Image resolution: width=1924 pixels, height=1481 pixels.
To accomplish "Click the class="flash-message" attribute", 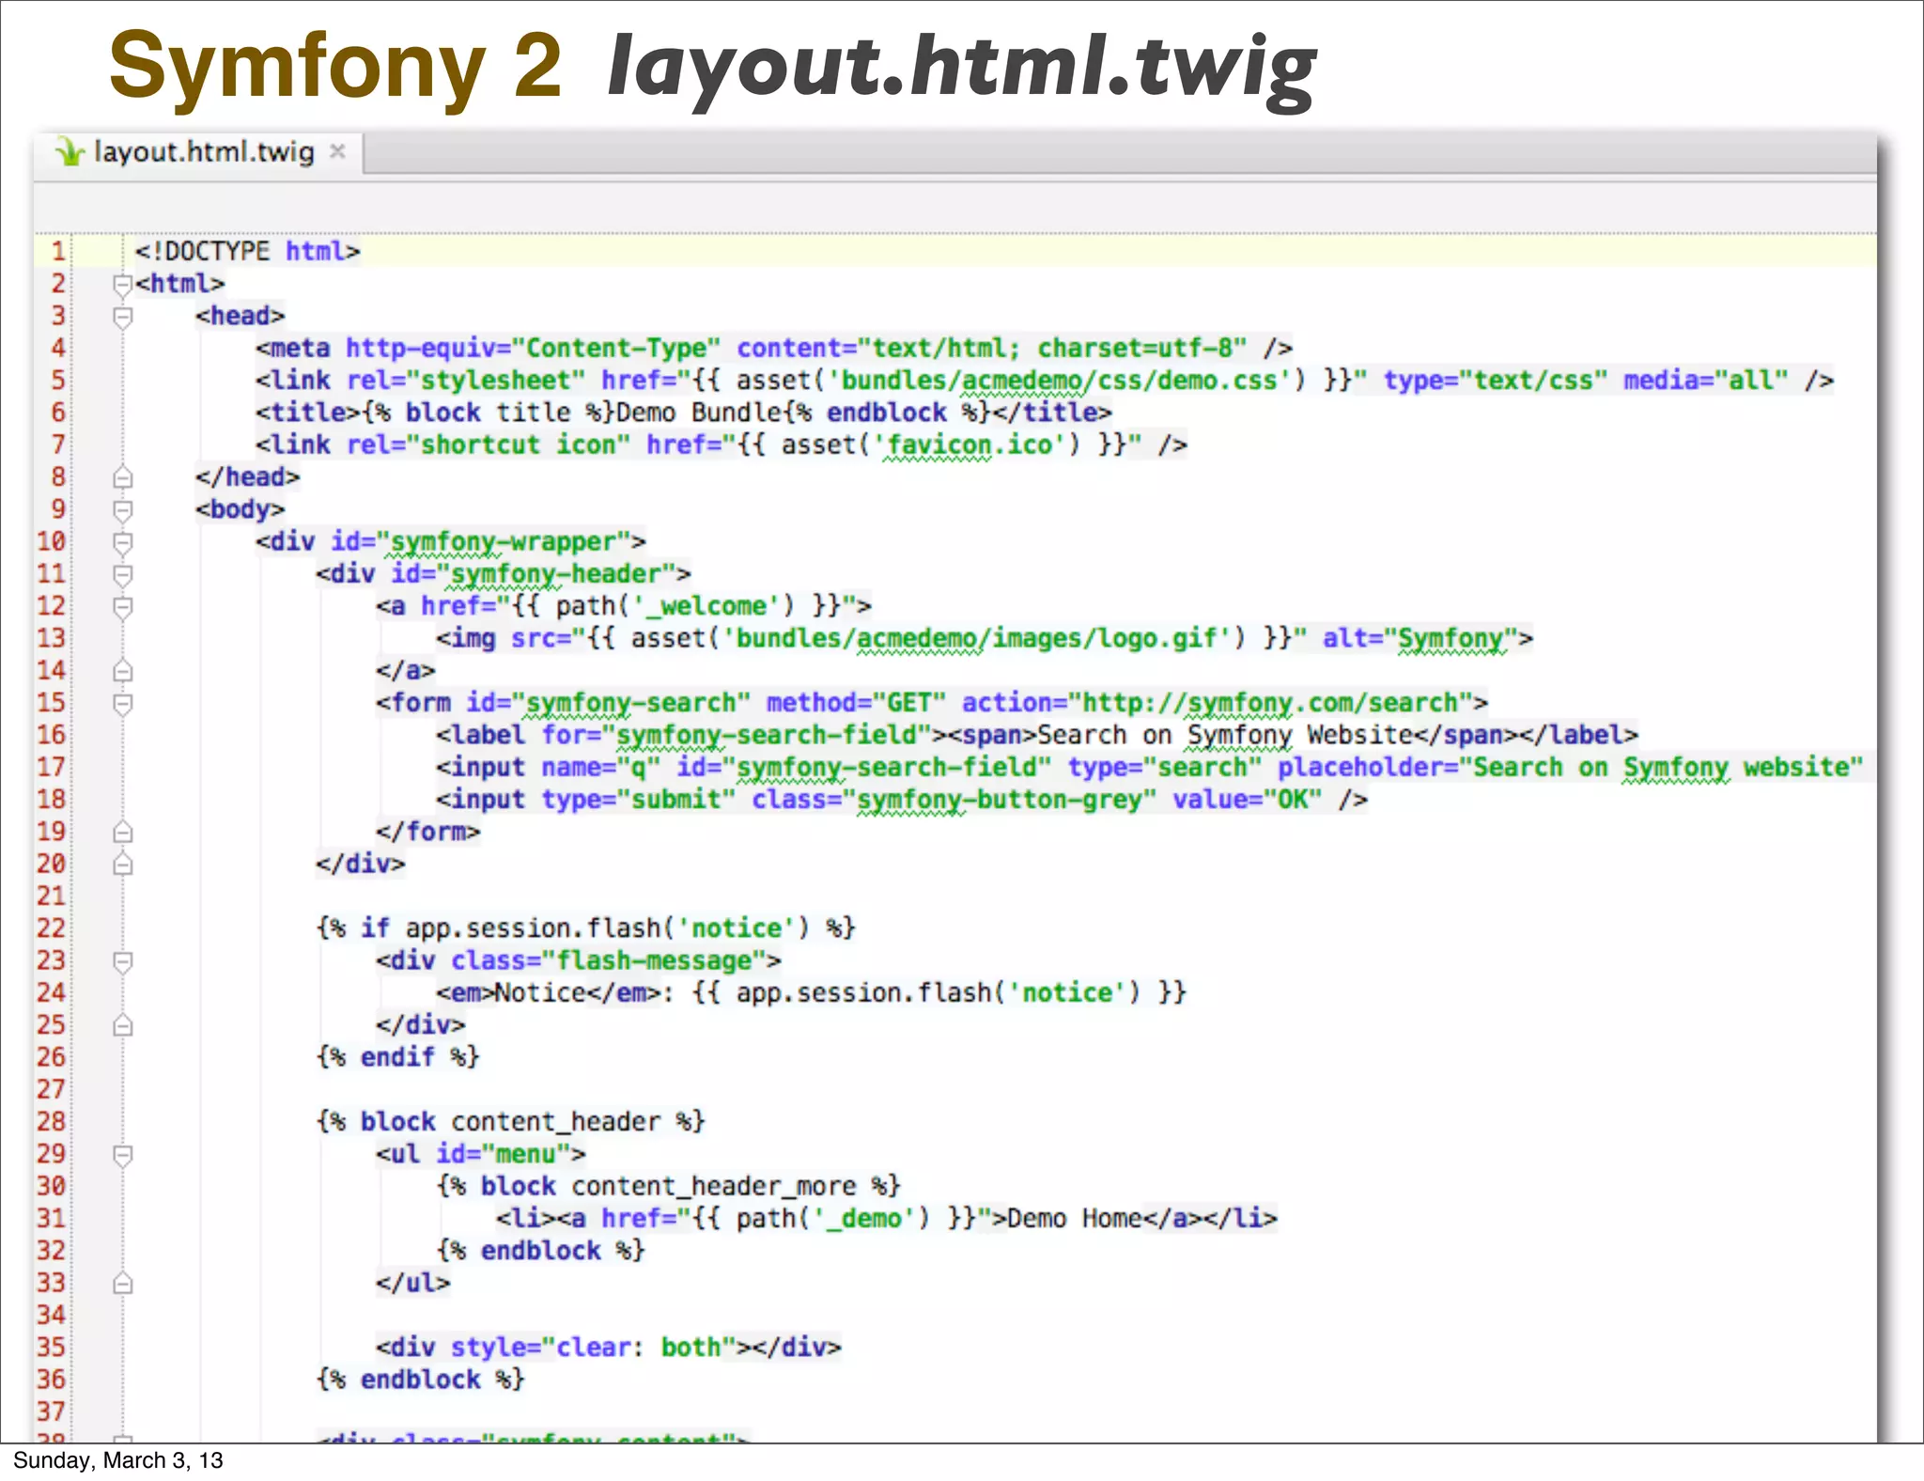I will coord(608,960).
